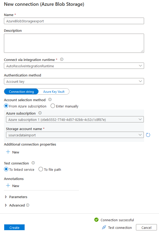Open the Authentication method dropdown
159x232 pixels.
click(74, 81)
